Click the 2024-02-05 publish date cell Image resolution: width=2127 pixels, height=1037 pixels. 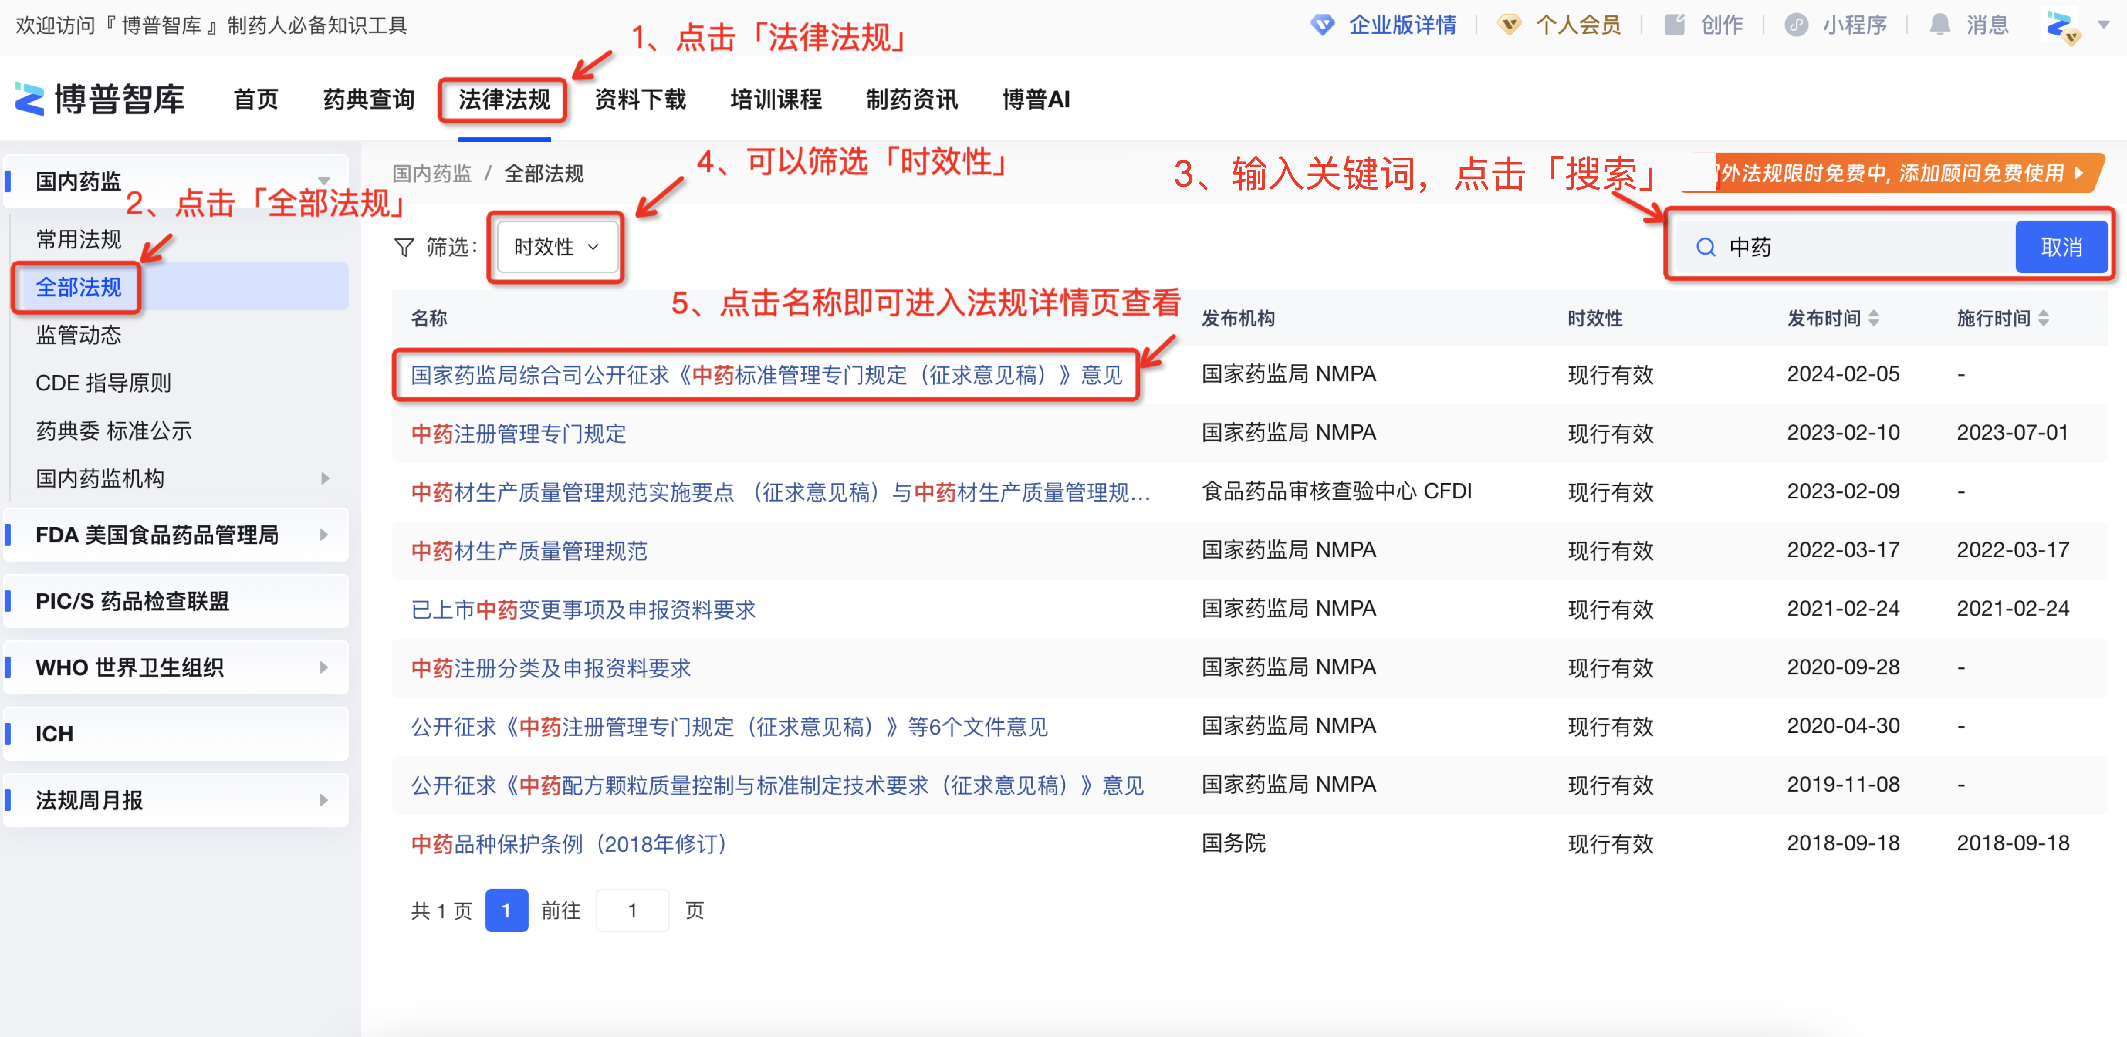(1843, 374)
